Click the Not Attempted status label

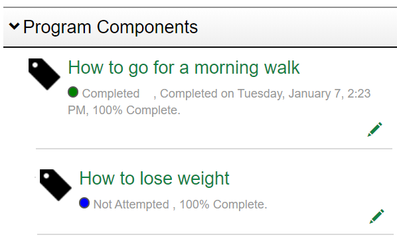(x=131, y=204)
